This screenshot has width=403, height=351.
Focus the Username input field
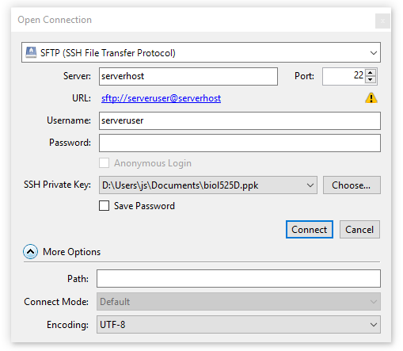click(240, 120)
